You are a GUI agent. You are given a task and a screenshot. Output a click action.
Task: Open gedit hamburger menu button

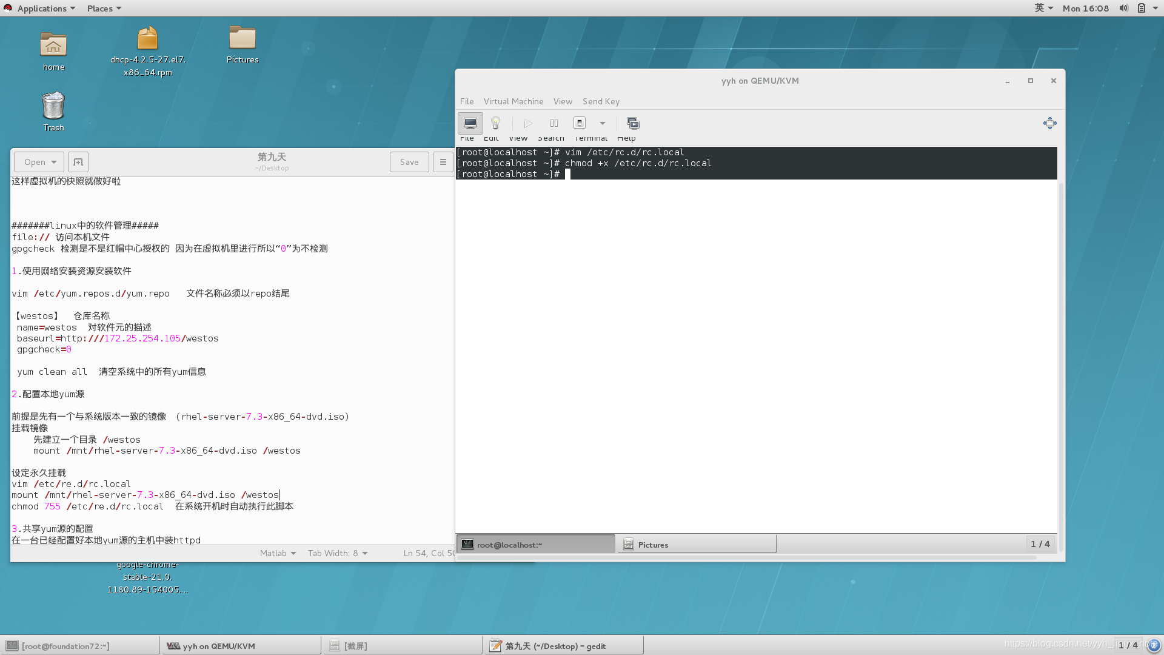[443, 162]
